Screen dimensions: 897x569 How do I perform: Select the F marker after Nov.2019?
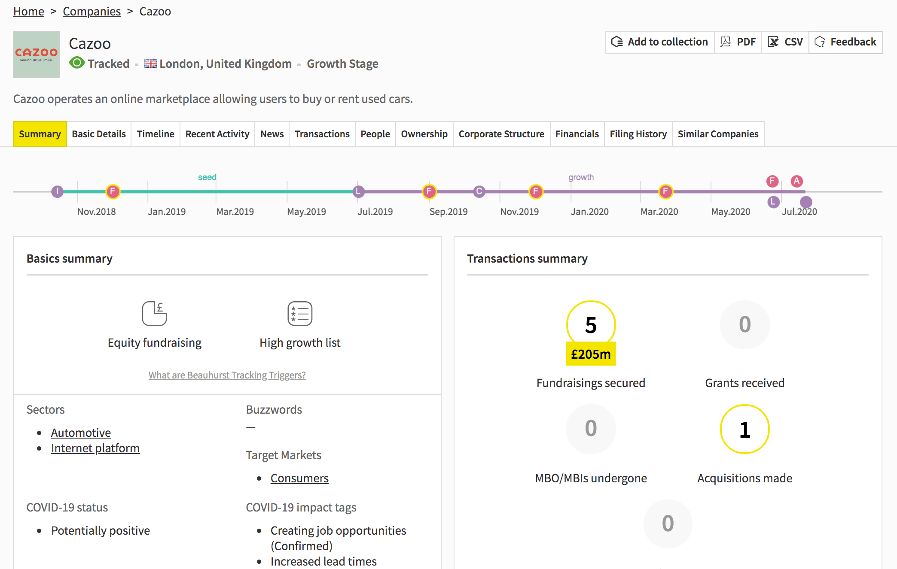[x=536, y=191]
